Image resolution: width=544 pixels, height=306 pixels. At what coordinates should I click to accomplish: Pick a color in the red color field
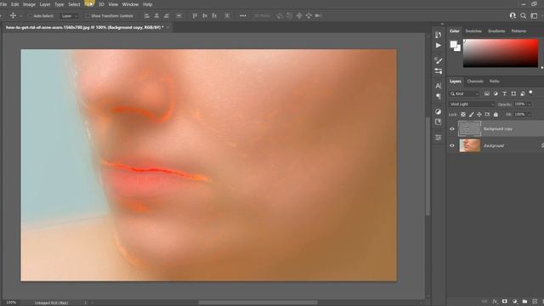[x=501, y=53]
